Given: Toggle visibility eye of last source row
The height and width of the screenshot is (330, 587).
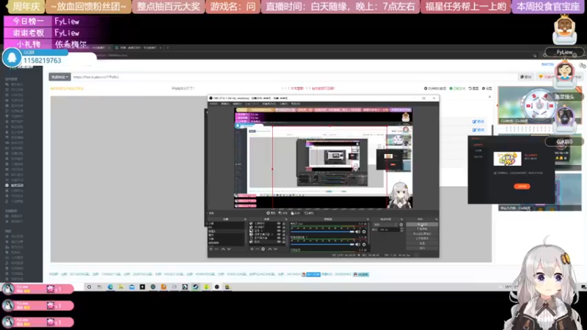Looking at the screenshot, I should coord(279,241).
